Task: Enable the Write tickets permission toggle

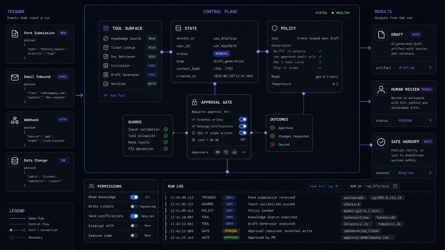Action: pyautogui.click(x=134, y=206)
